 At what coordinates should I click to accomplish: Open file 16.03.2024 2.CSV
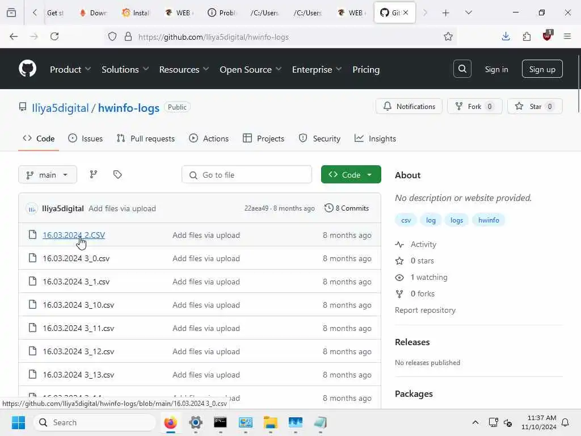coord(74,235)
